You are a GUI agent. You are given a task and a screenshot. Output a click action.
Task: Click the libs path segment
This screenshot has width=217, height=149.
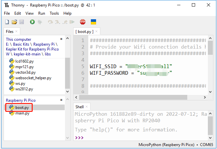coord(48,54)
